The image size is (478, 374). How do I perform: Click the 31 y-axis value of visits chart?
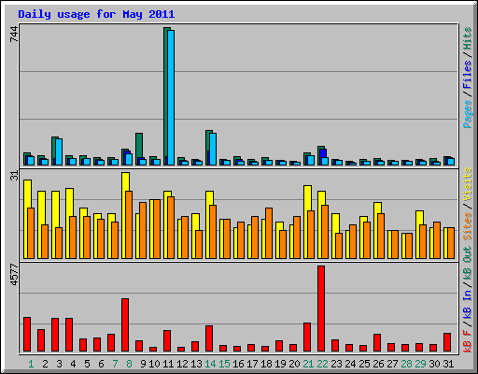tap(14, 176)
